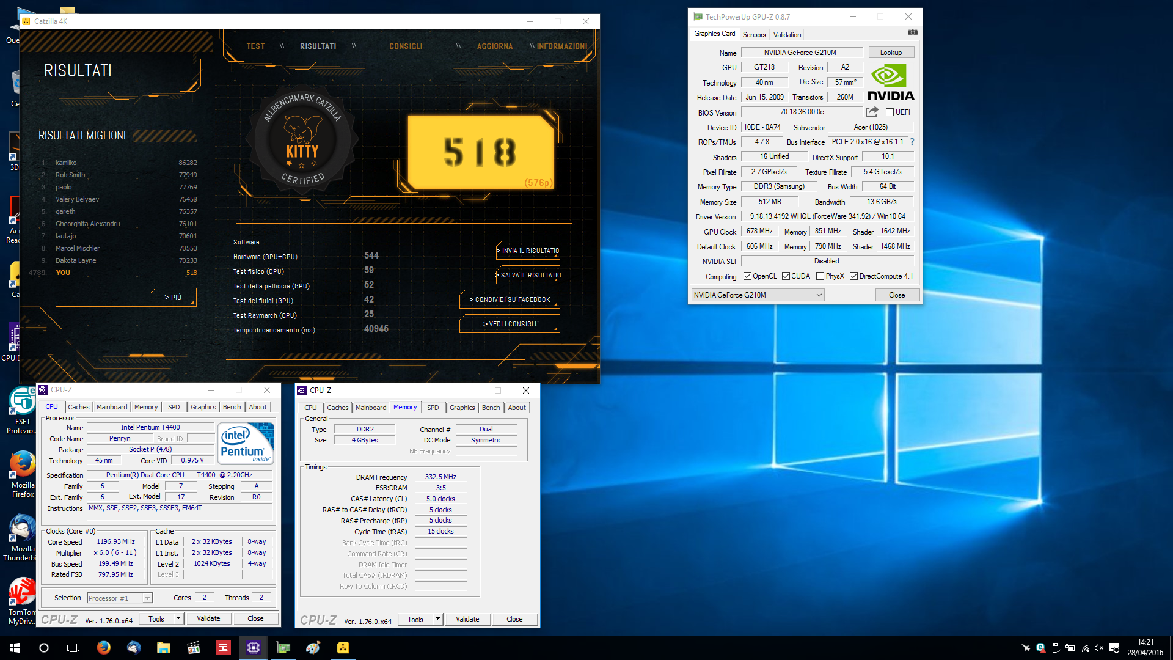Click the ESET tray icon
Viewport: 1173px width, 660px height.
click(1040, 648)
